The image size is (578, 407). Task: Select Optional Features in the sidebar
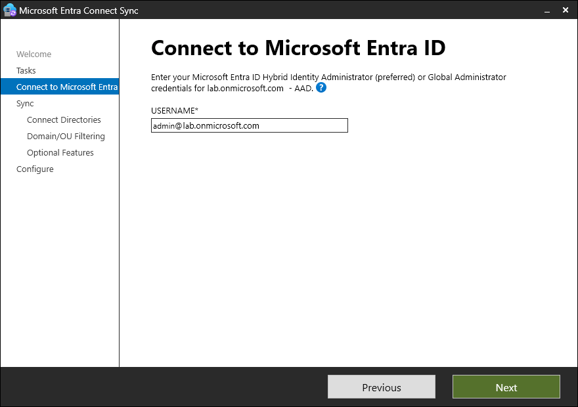pyautogui.click(x=60, y=153)
